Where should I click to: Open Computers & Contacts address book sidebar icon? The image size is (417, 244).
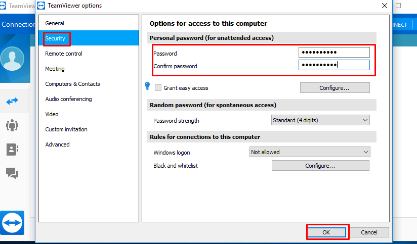pyautogui.click(x=12, y=150)
